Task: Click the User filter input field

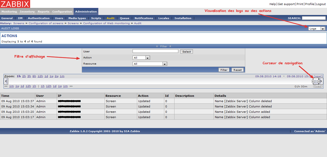Action: (155, 51)
